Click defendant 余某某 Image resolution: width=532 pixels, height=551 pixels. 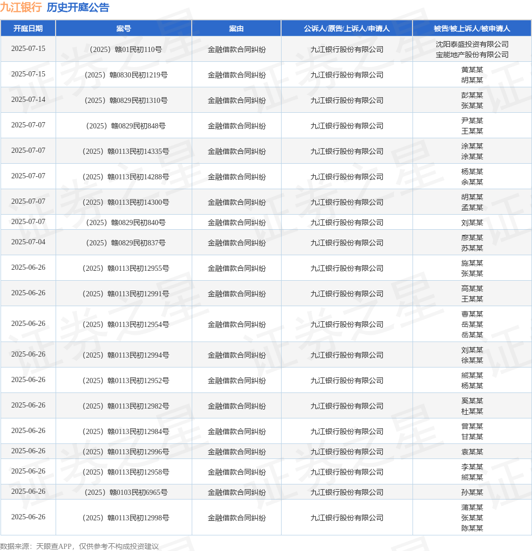point(472,182)
